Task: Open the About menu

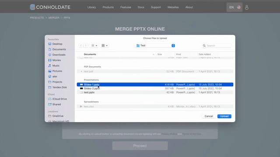Action: tap(189, 7)
